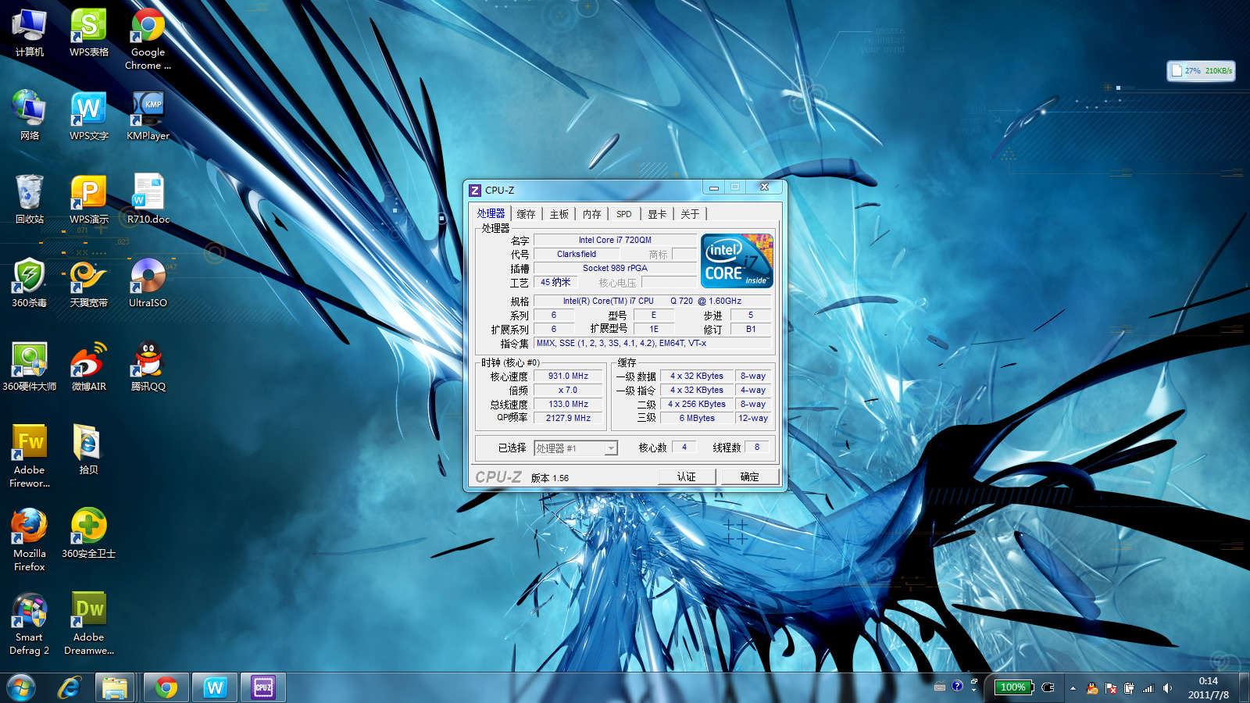Viewport: 1250px width, 703px height.
Task: Switch to the 显卡 tab in CPU-Z
Action: pos(657,214)
